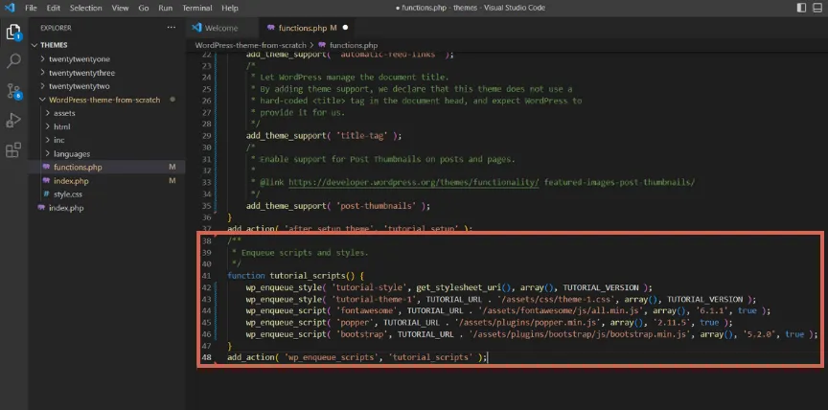
Task: Open the Explorer view in activity bar
Action: point(13,33)
